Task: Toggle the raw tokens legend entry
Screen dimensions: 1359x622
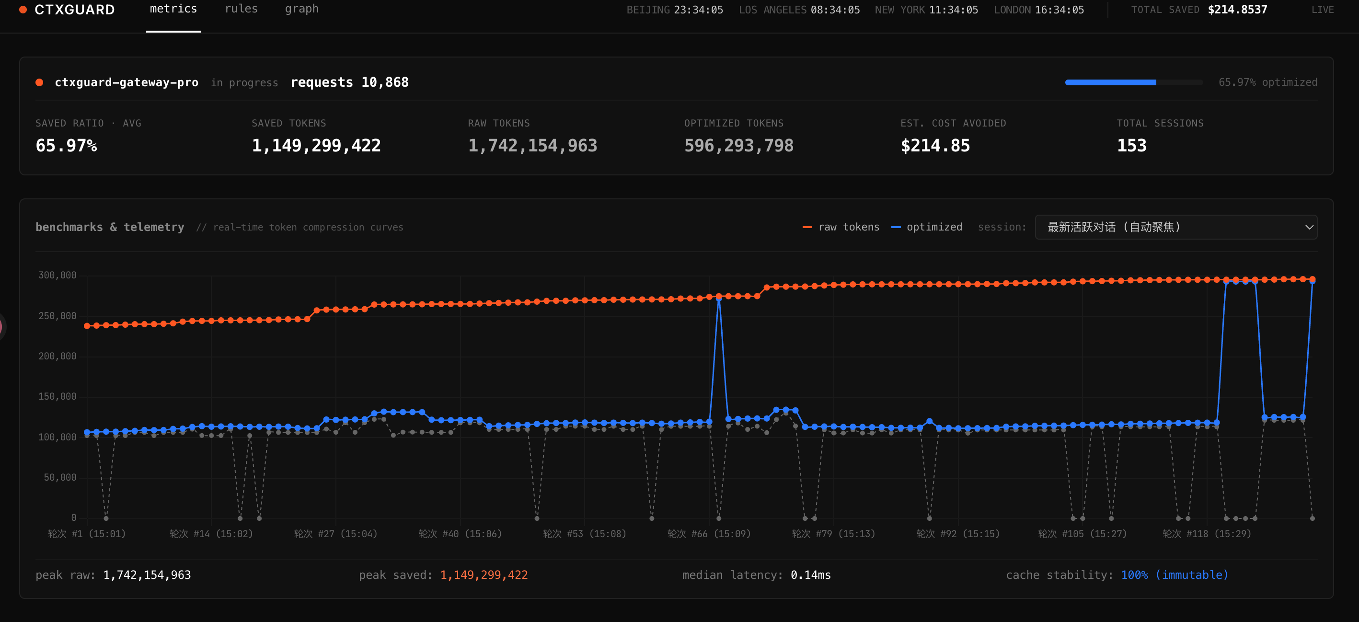Action: point(841,227)
